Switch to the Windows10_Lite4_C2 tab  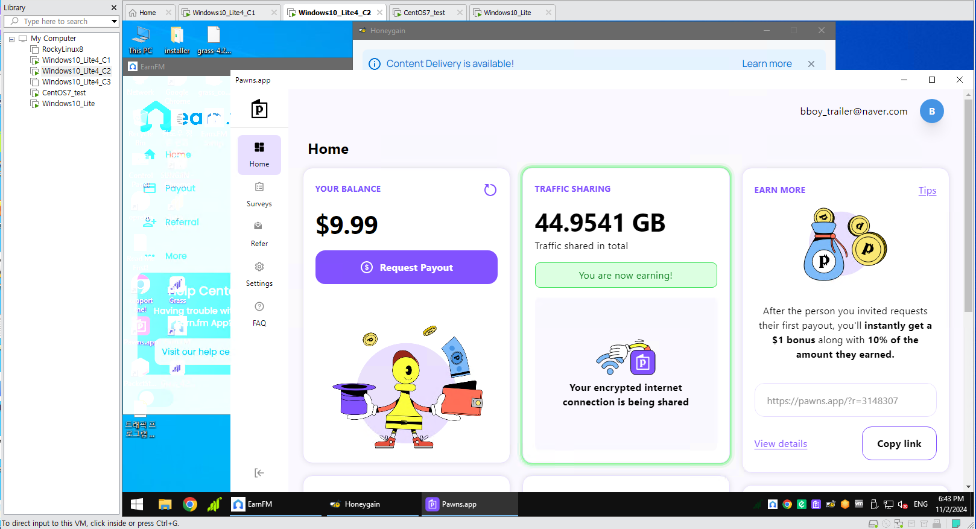pyautogui.click(x=335, y=13)
